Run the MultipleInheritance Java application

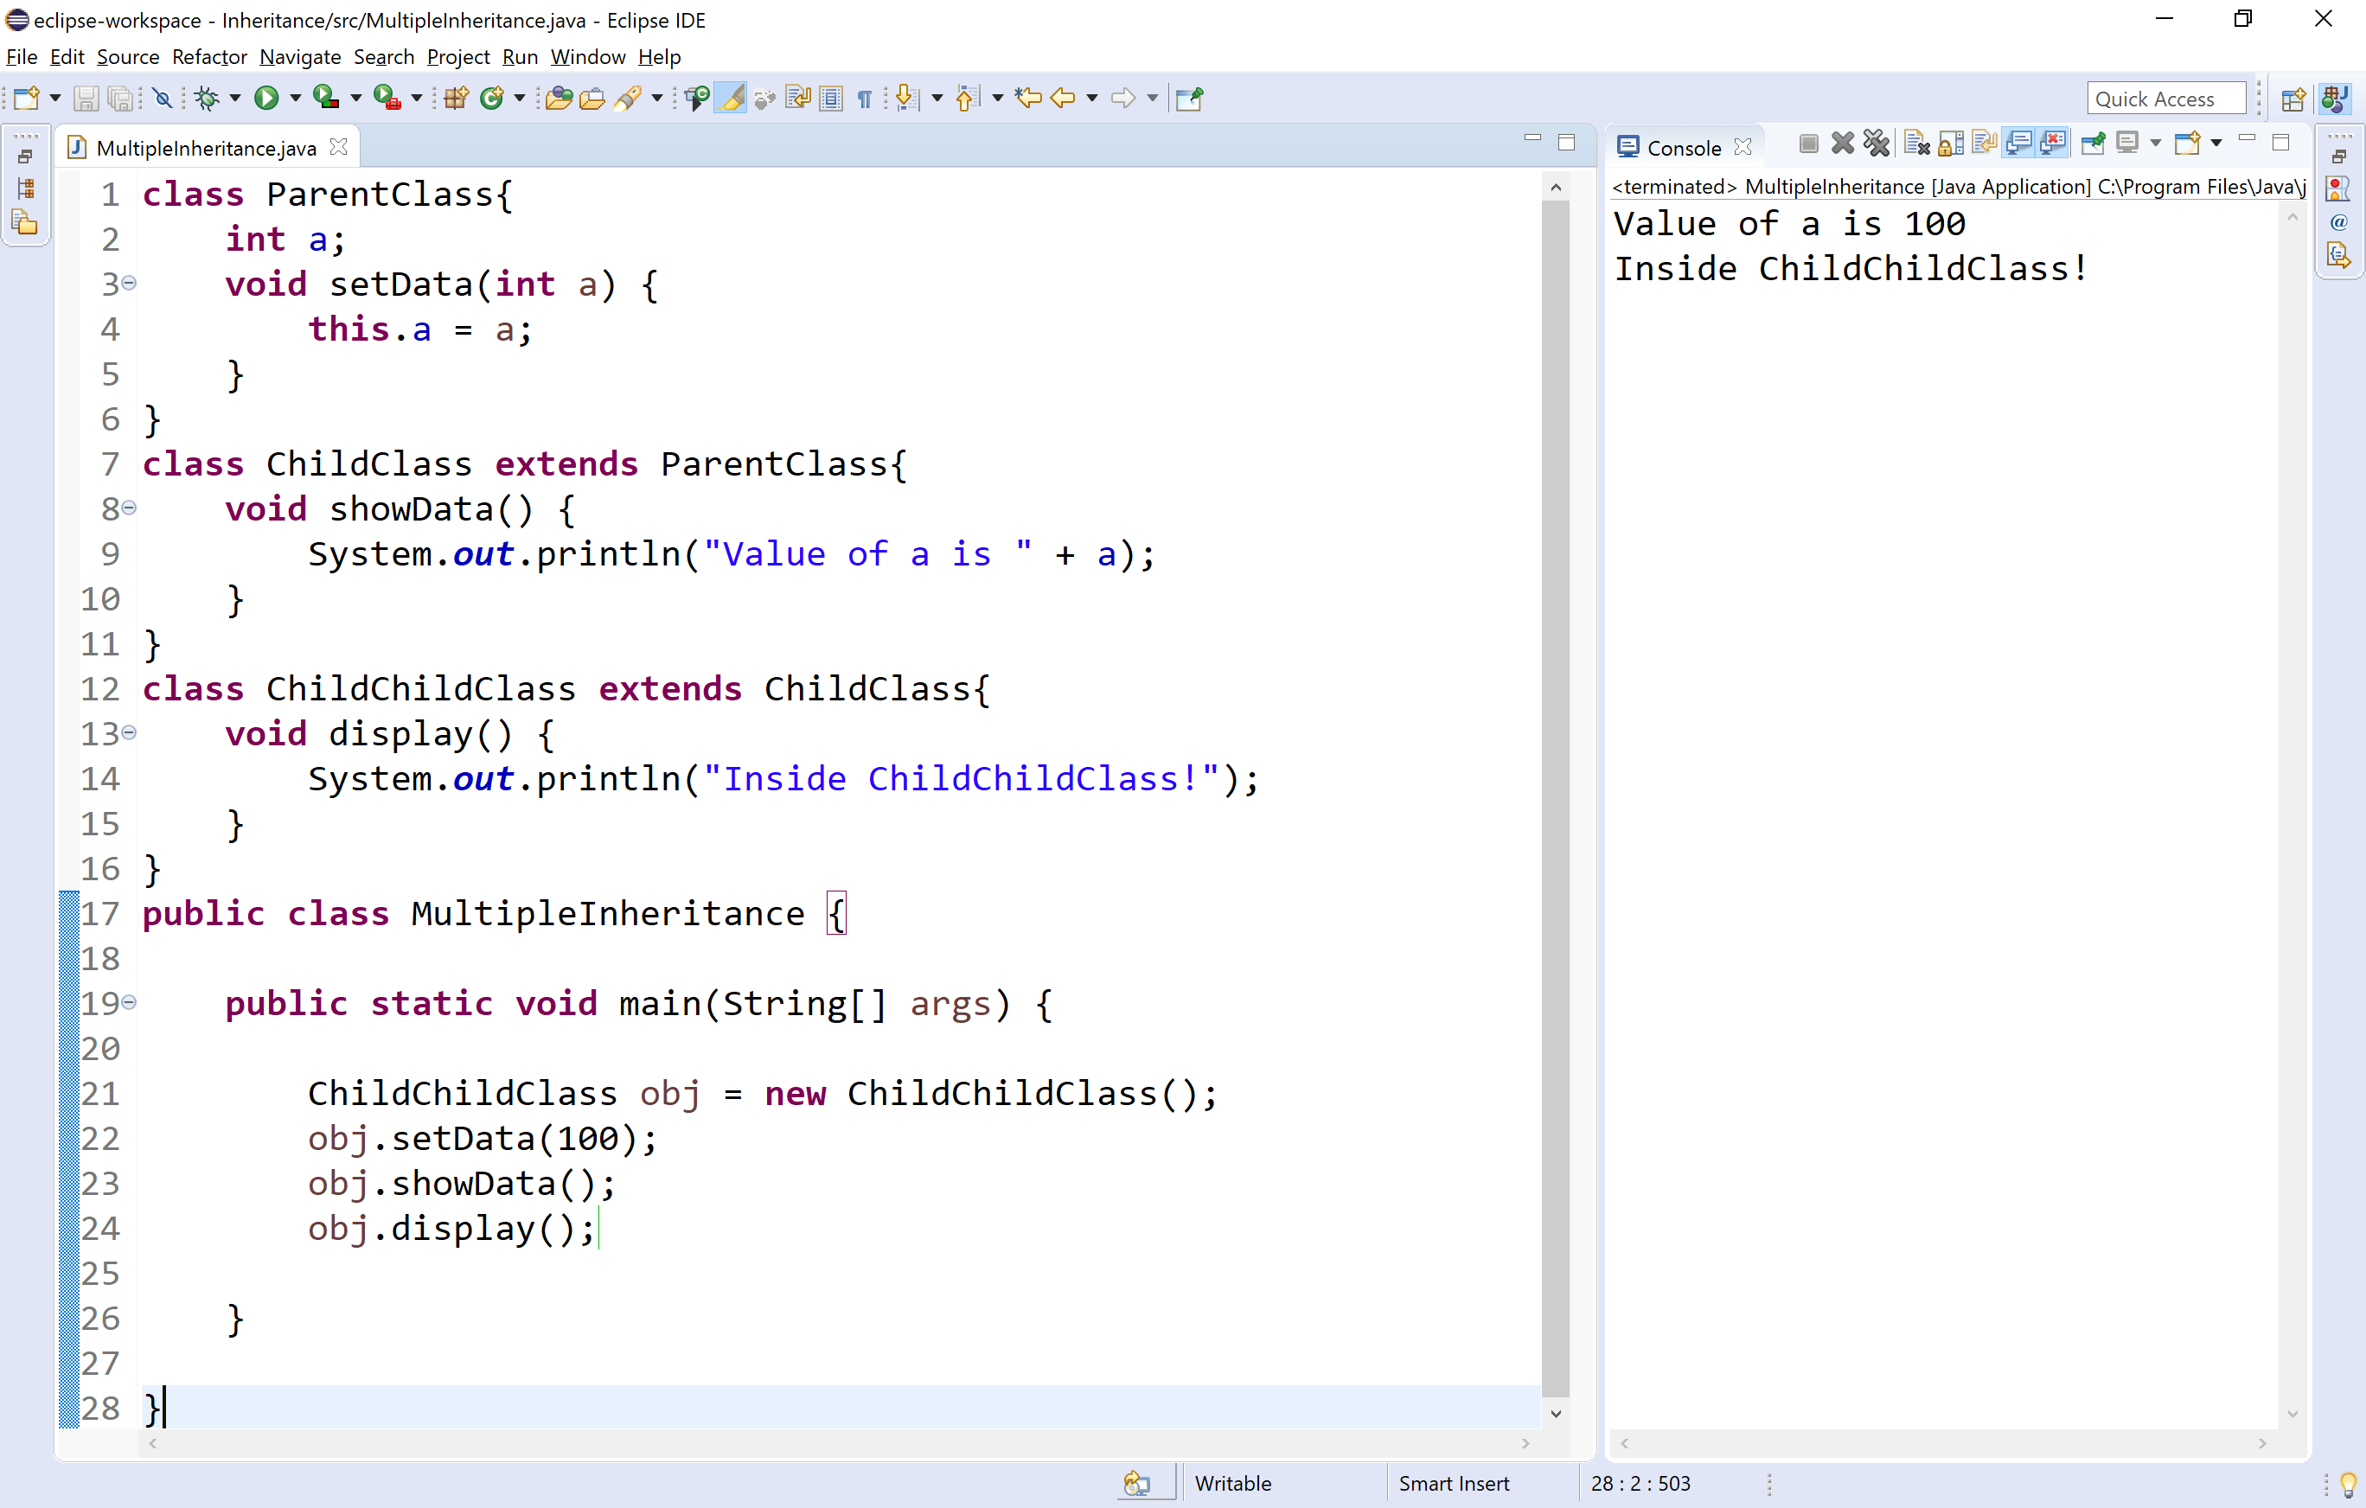[267, 97]
